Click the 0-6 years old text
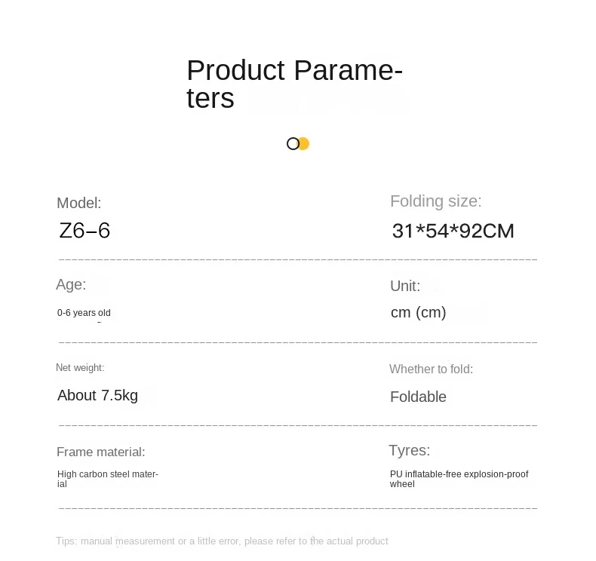 click(x=84, y=313)
